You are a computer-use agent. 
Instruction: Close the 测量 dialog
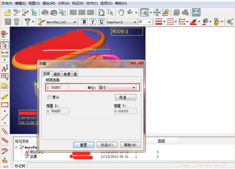pos(137,62)
